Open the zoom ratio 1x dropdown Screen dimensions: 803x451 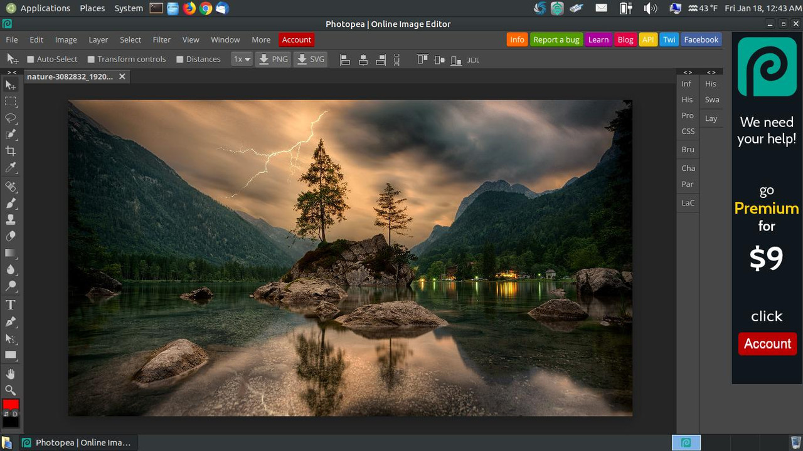[x=242, y=59]
